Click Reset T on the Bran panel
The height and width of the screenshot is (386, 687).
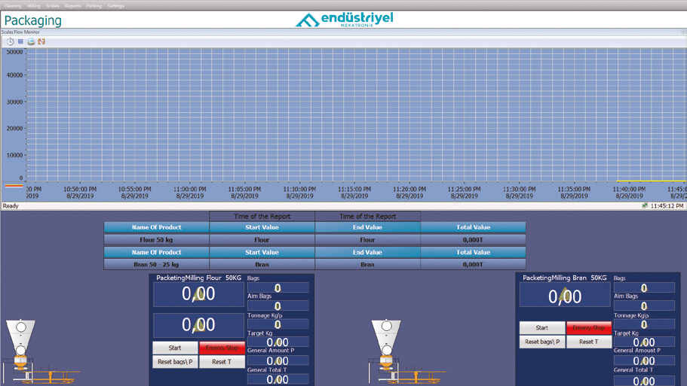click(x=588, y=342)
